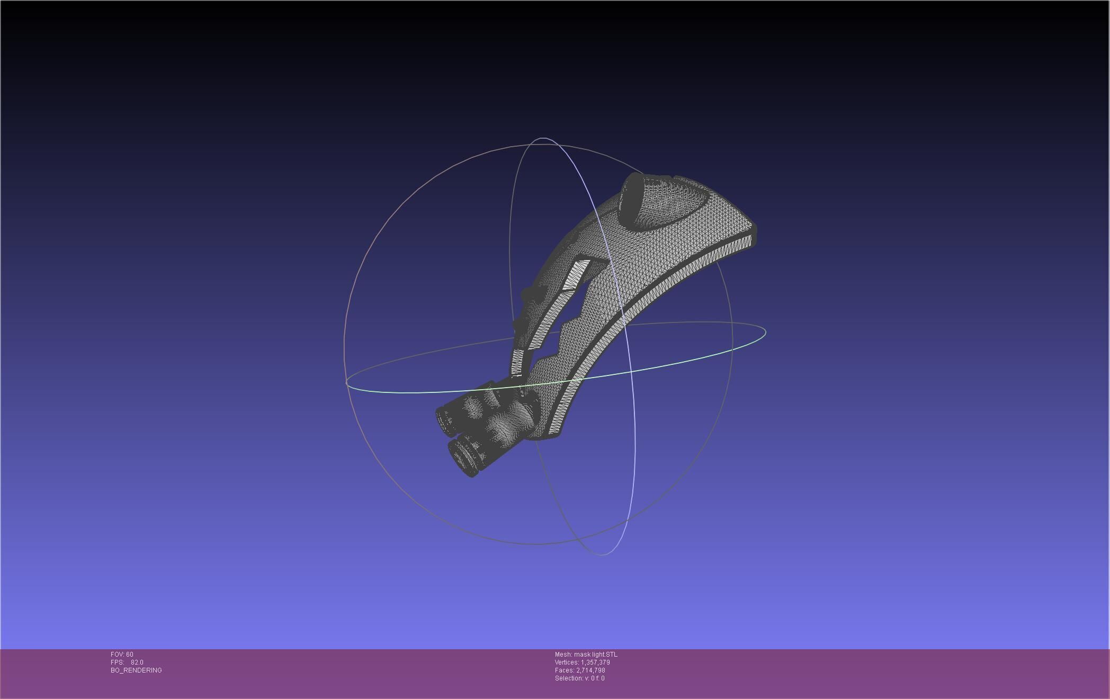Click the Vertices: 1,357,379 count text
1110x699 pixels.
pos(582,662)
